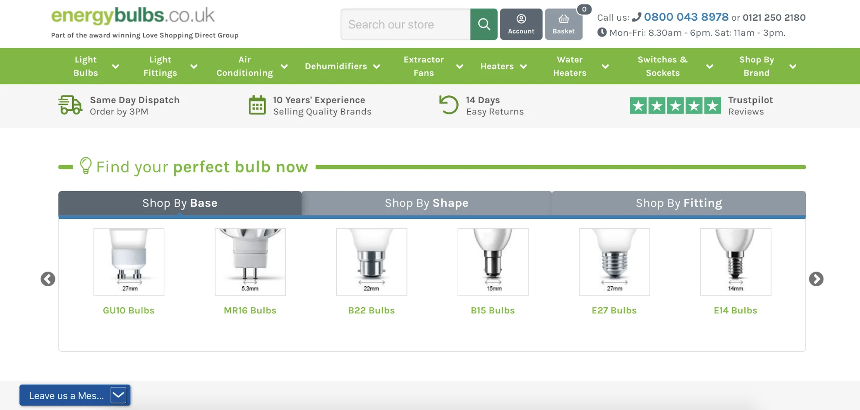Open the Light Fittings menu
Screen dimensions: 860x410
[x=160, y=66]
